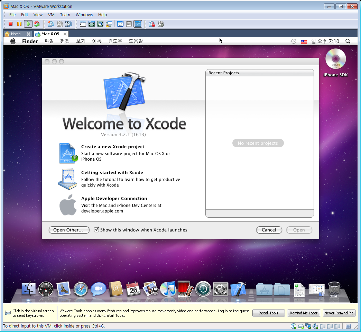Open the VMware Windows menu

84,15
